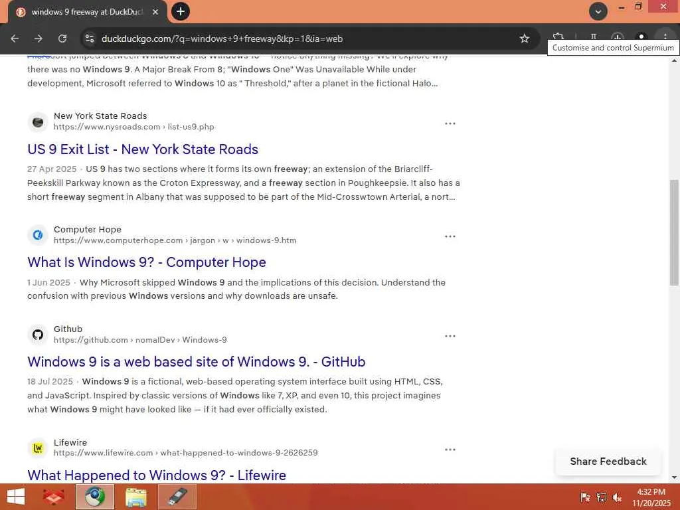Switch to the Supermium browser taskbar icon
Screen dimensions: 680x510
pyautogui.click(x=95, y=497)
